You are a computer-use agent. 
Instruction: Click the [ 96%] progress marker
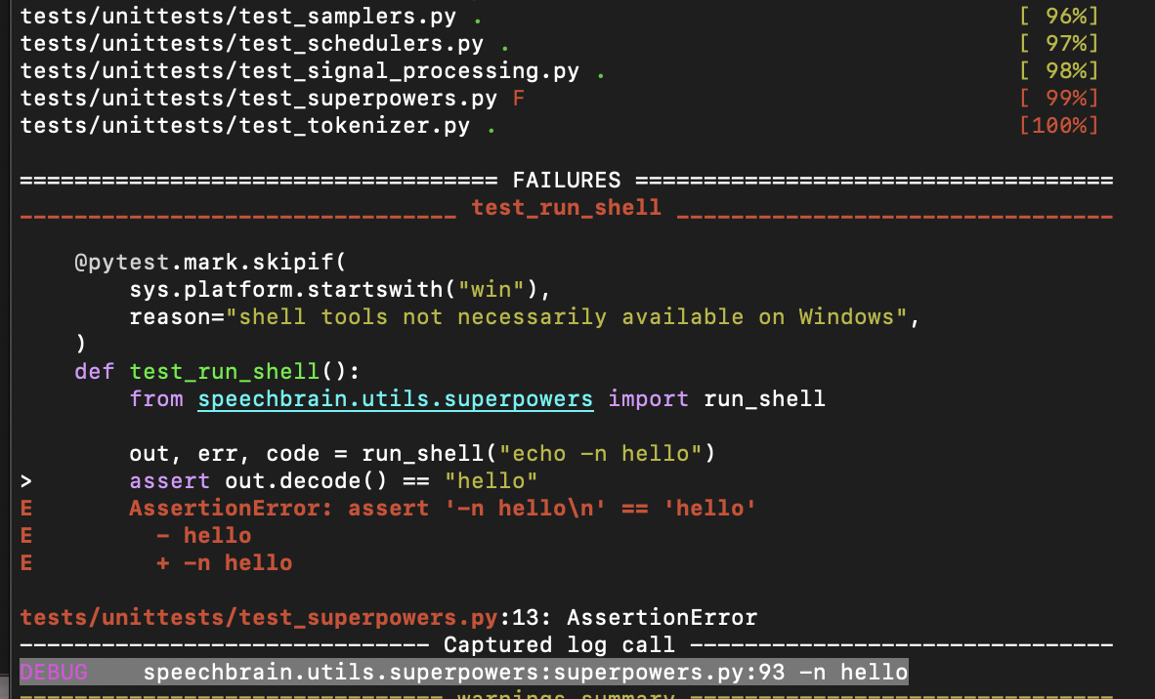click(x=1059, y=16)
